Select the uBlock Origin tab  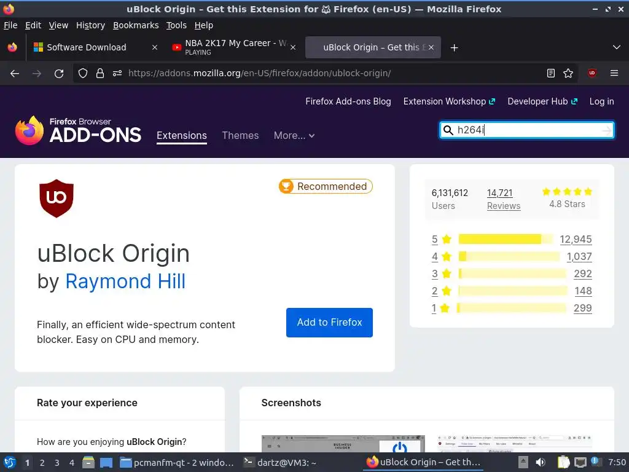[373, 47]
